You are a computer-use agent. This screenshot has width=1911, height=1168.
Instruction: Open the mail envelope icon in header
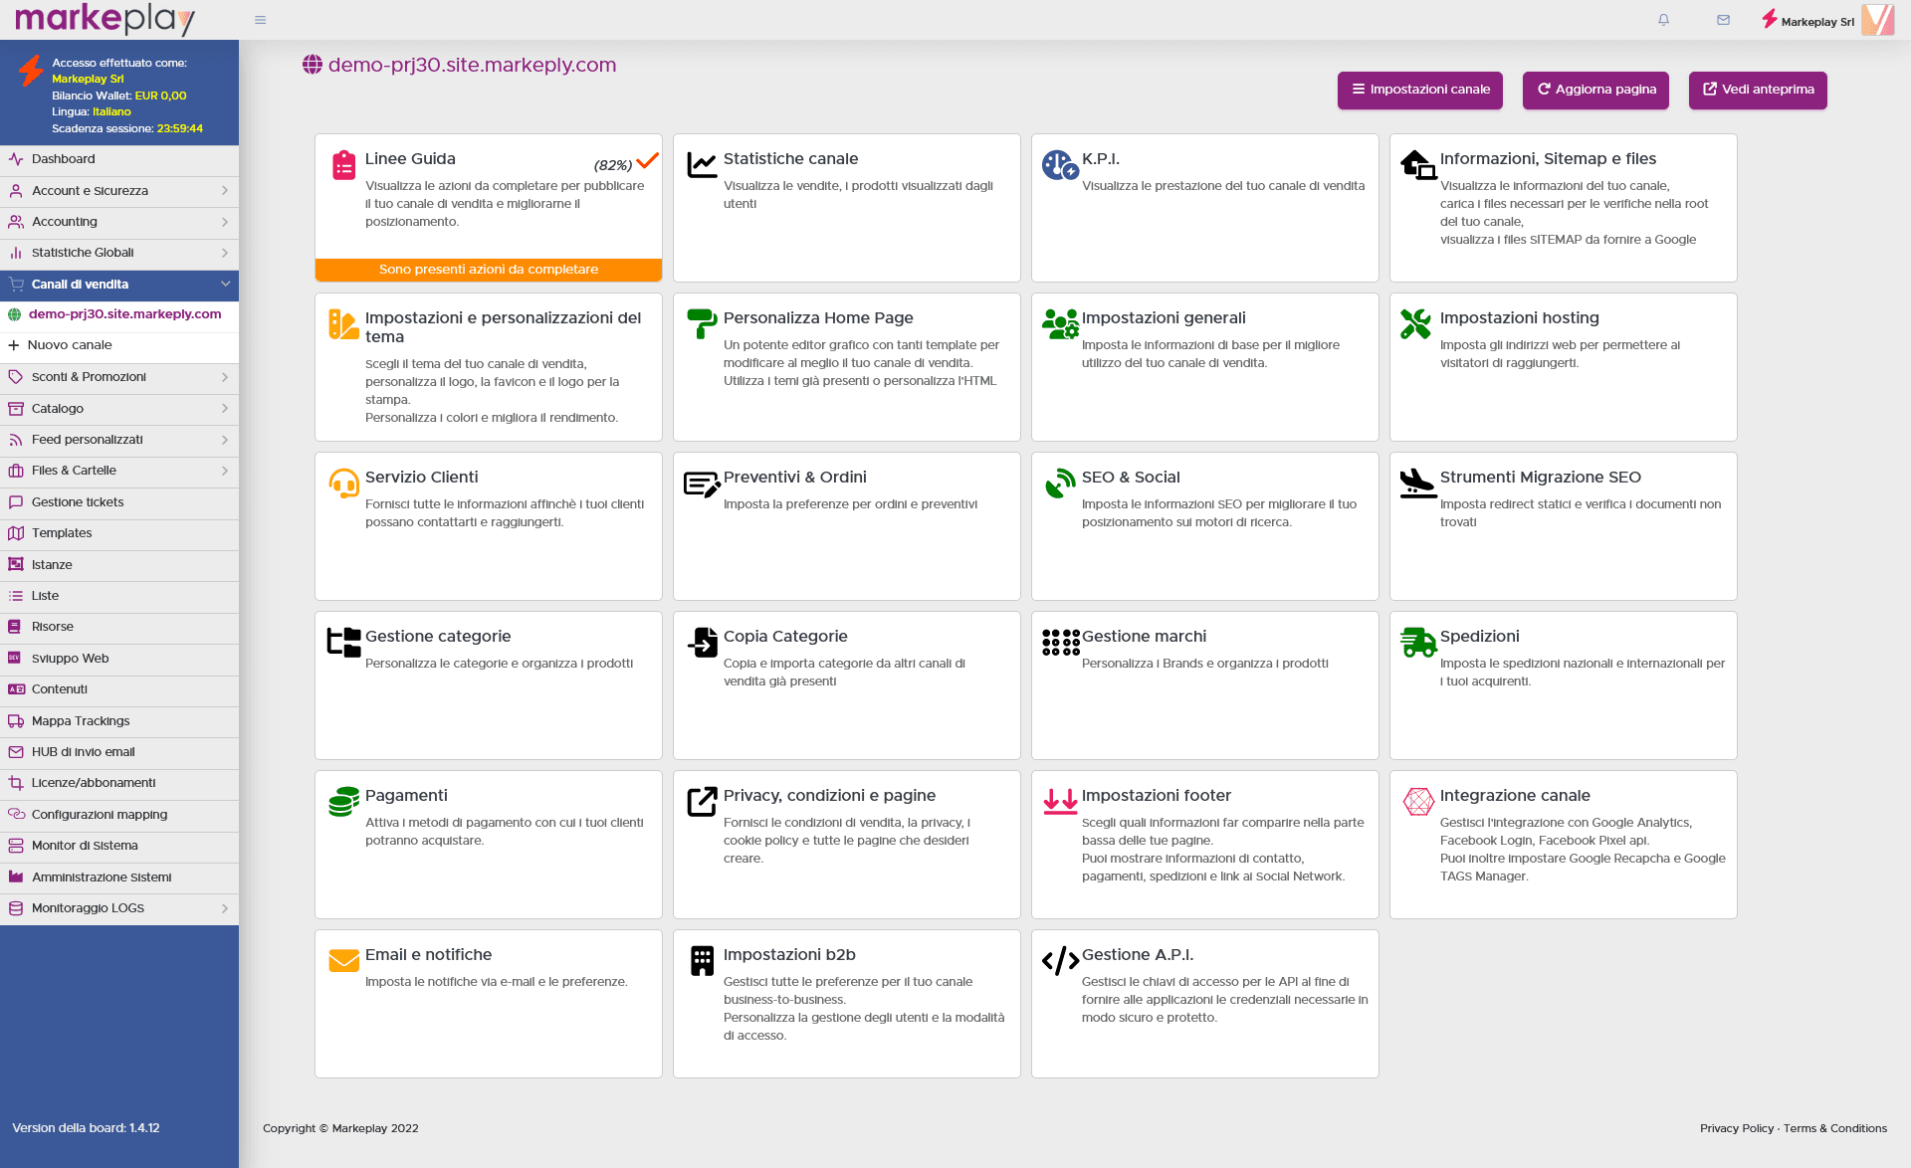point(1723,20)
